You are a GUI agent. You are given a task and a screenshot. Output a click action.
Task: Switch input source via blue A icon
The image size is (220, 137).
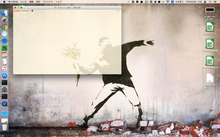(x=172, y=2)
